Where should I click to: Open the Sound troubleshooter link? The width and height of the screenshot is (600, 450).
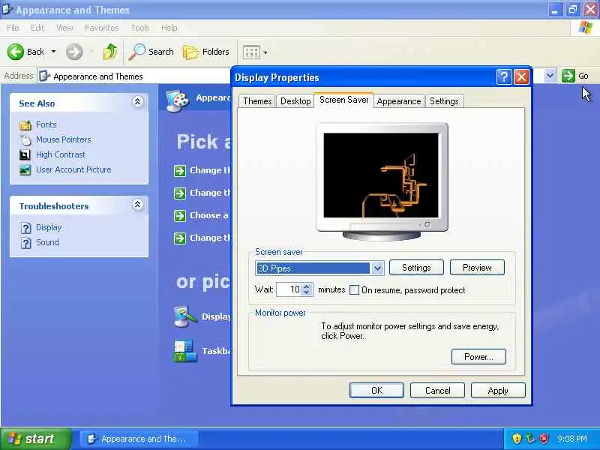(47, 242)
